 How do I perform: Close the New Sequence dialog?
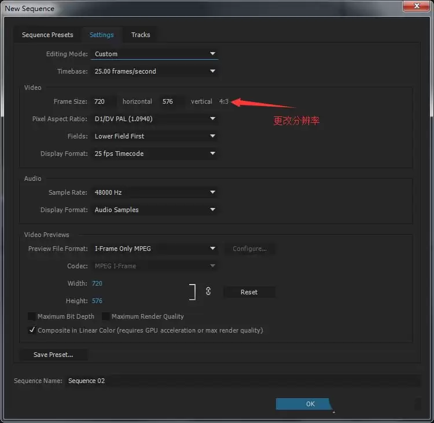pyautogui.click(x=414, y=8)
